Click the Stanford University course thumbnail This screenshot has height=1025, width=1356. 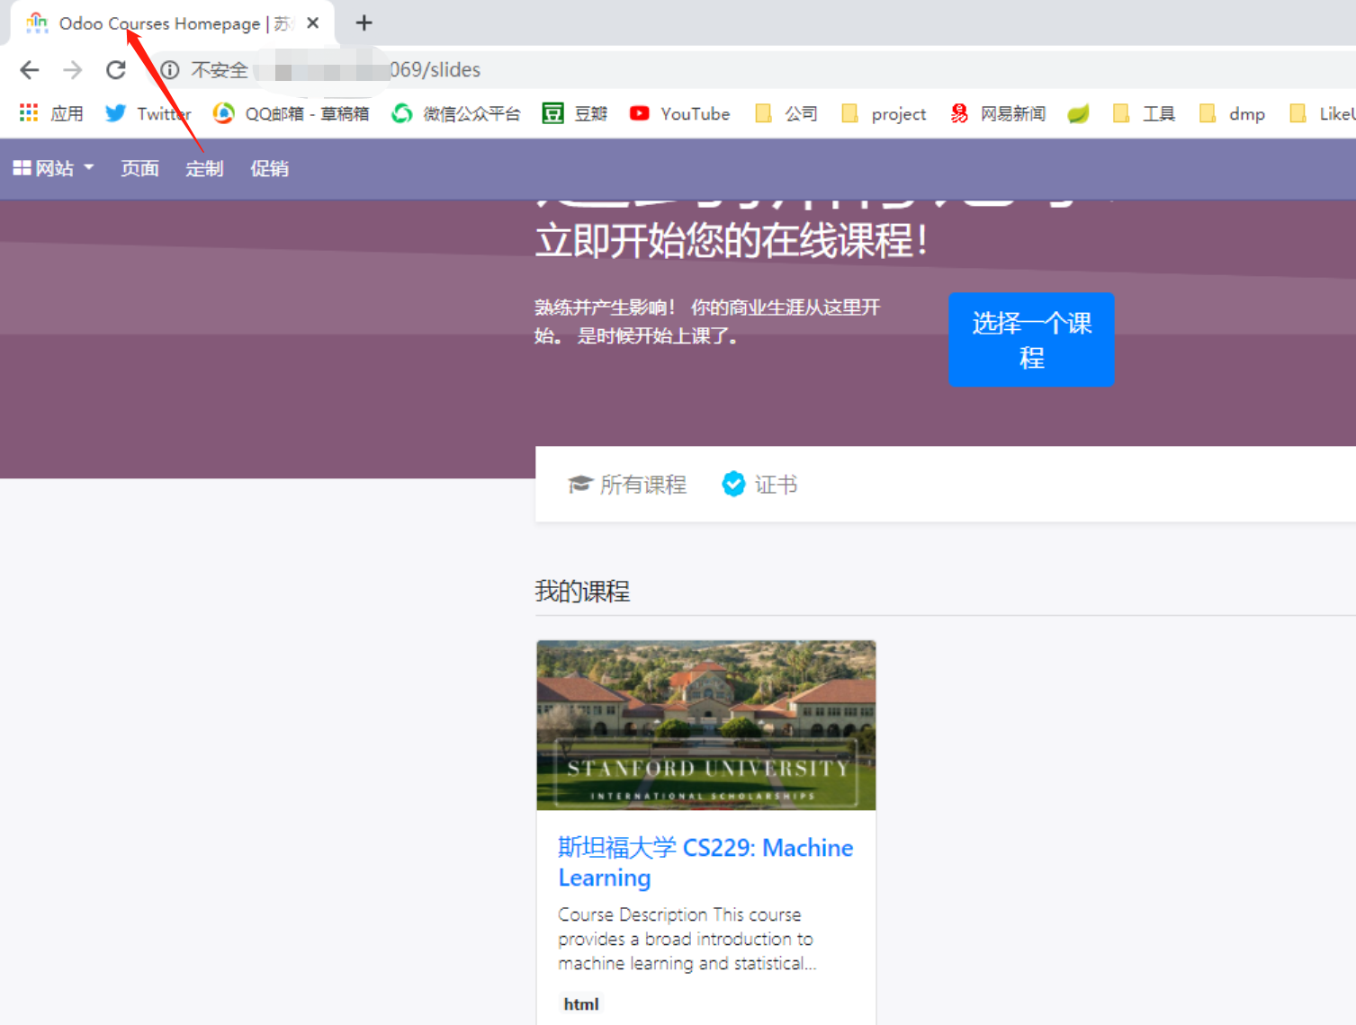click(705, 725)
